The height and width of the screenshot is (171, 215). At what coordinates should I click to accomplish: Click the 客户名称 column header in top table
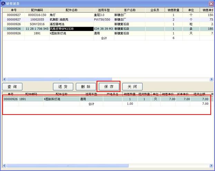[130, 10]
